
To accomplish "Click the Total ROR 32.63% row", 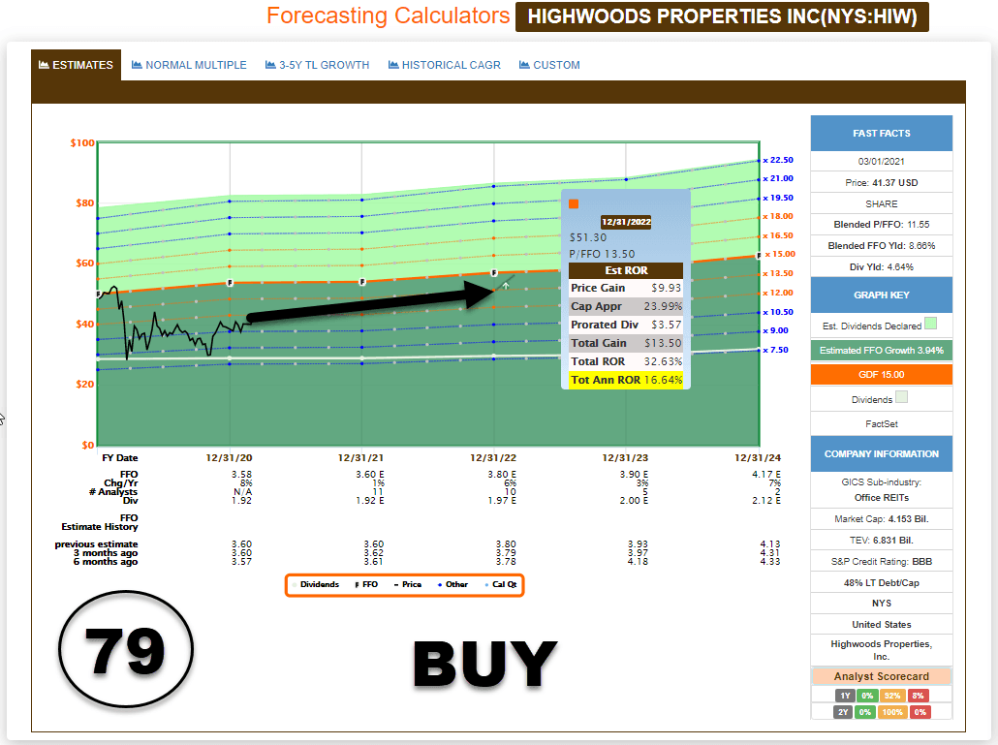I will click(626, 361).
